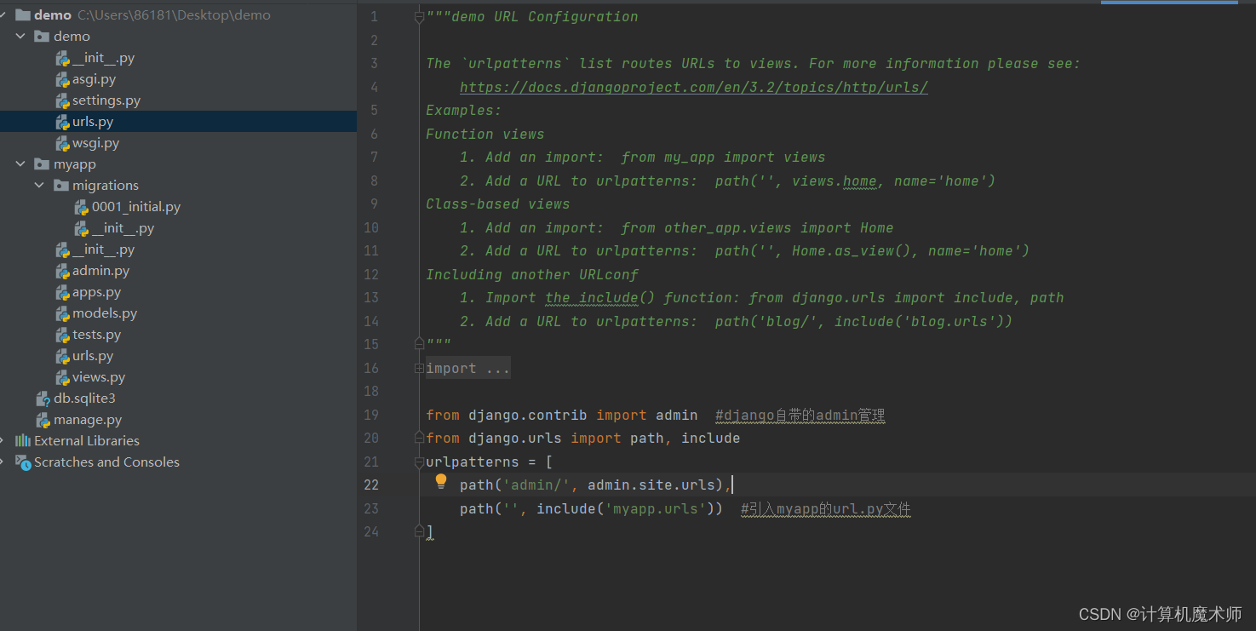Click 'Class-based views' text on line 9

(498, 204)
